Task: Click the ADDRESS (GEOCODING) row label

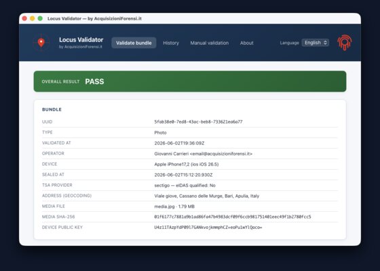Action: (x=66, y=196)
